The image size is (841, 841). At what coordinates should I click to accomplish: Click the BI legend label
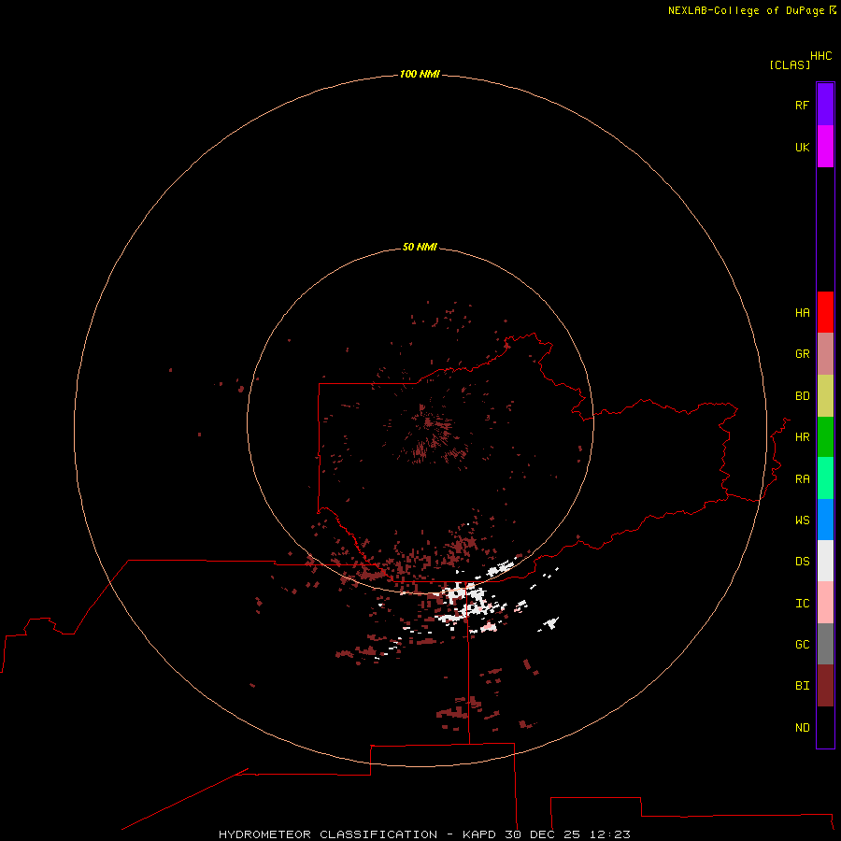802,686
